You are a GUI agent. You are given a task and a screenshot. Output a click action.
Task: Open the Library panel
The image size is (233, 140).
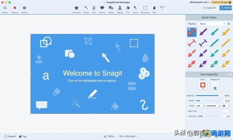point(5,10)
